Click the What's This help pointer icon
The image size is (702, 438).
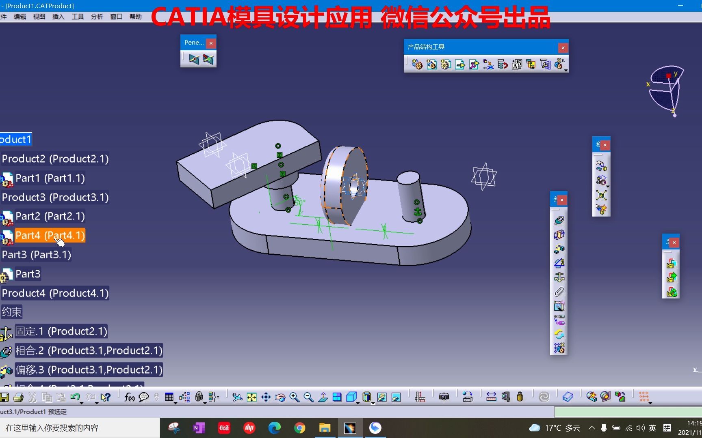click(x=106, y=397)
